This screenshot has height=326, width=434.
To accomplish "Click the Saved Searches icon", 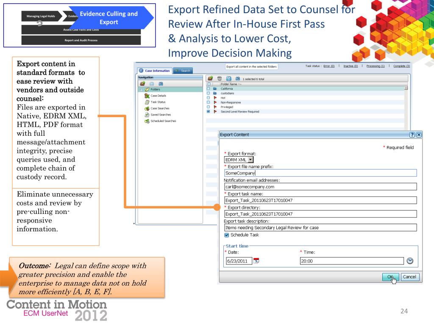I will pyautogui.click(x=147, y=115).
